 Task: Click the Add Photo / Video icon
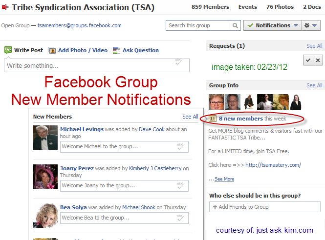(x=52, y=50)
